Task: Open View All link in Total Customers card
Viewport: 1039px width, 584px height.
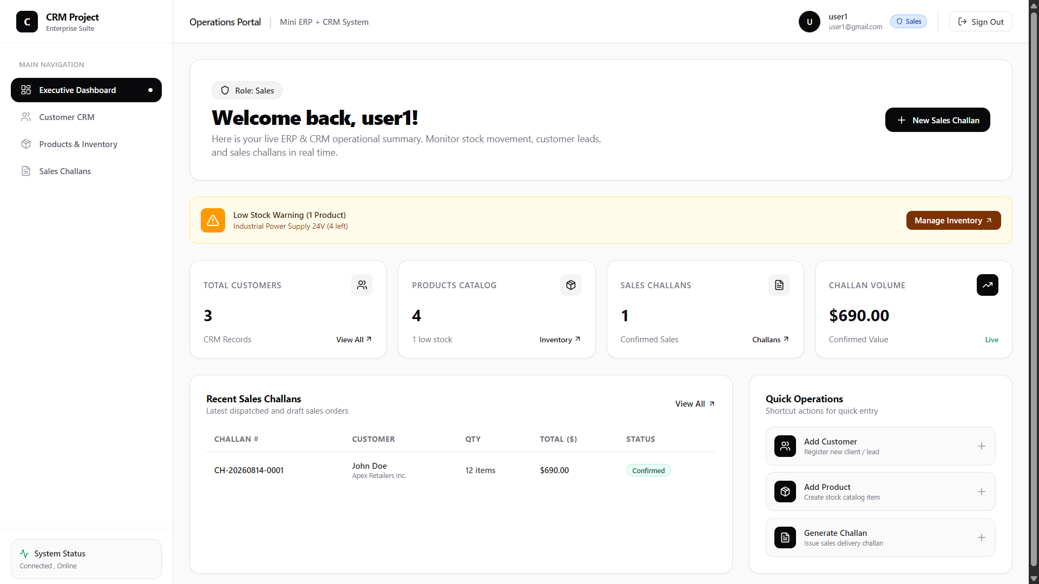Action: [x=354, y=340]
